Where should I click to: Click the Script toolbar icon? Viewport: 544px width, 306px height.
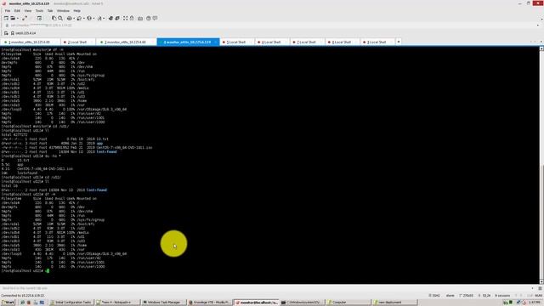tap(99, 18)
